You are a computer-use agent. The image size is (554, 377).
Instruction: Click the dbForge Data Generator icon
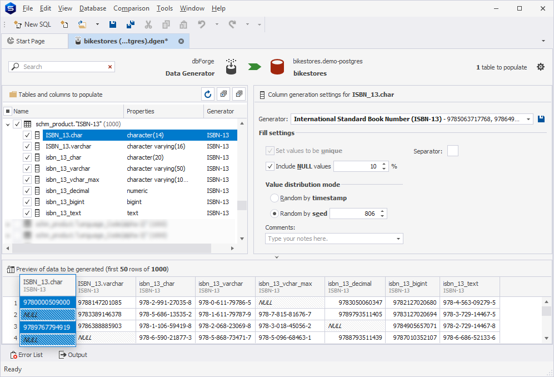click(231, 67)
